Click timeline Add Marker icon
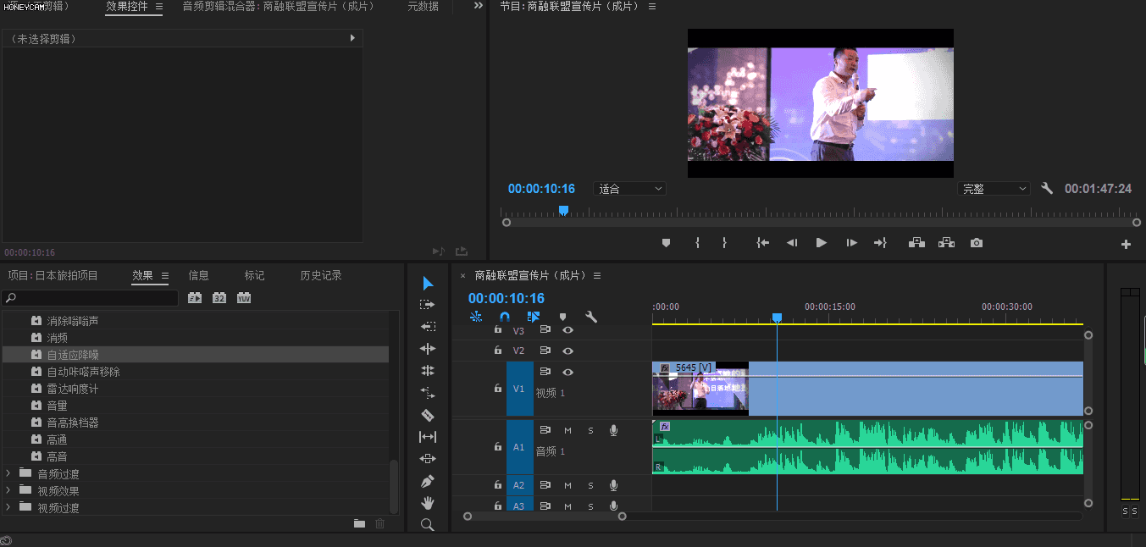The image size is (1146, 547). tap(562, 318)
